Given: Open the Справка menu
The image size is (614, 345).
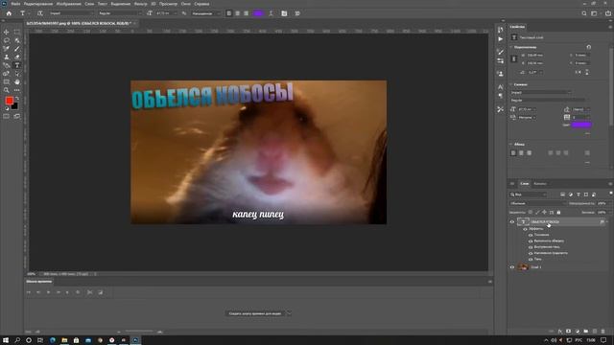Looking at the screenshot, I should click(201, 4).
